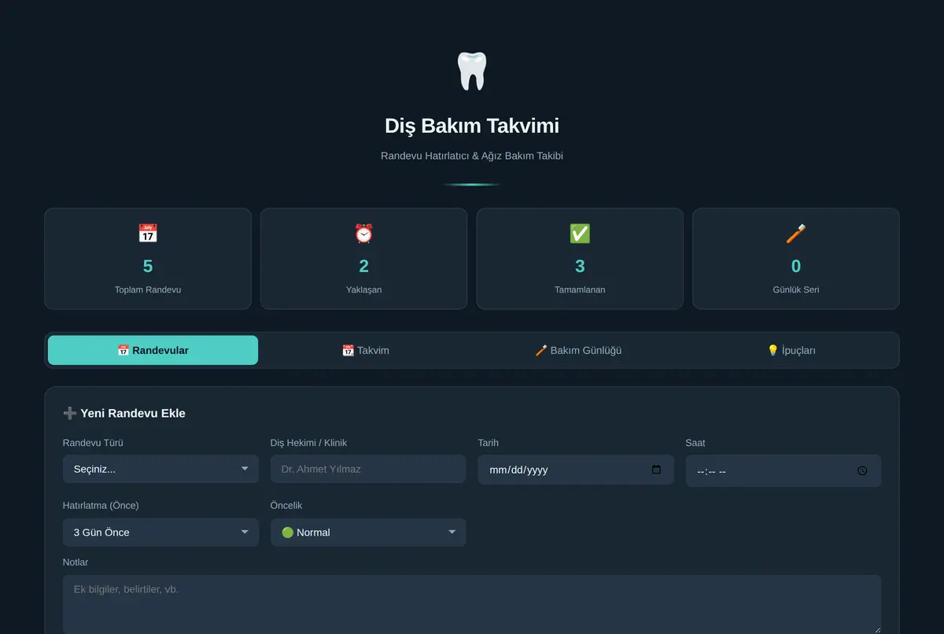Screen dimensions: 944x634
Task: Click the Randevu Türü field label
Action: coord(93,443)
